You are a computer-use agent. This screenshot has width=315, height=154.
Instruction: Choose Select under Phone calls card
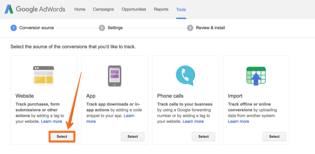click(x=204, y=136)
